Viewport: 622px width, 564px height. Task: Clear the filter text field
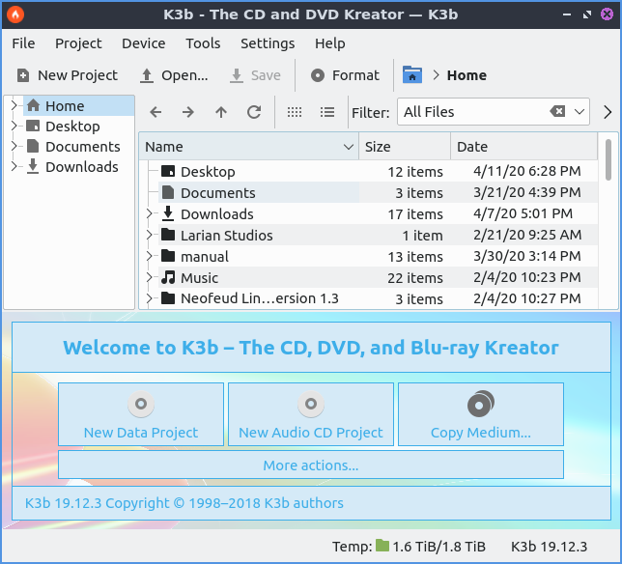[x=557, y=112]
